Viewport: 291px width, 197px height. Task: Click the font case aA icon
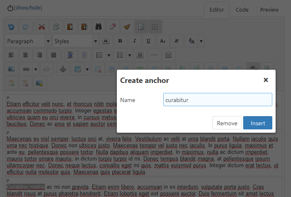point(191,41)
